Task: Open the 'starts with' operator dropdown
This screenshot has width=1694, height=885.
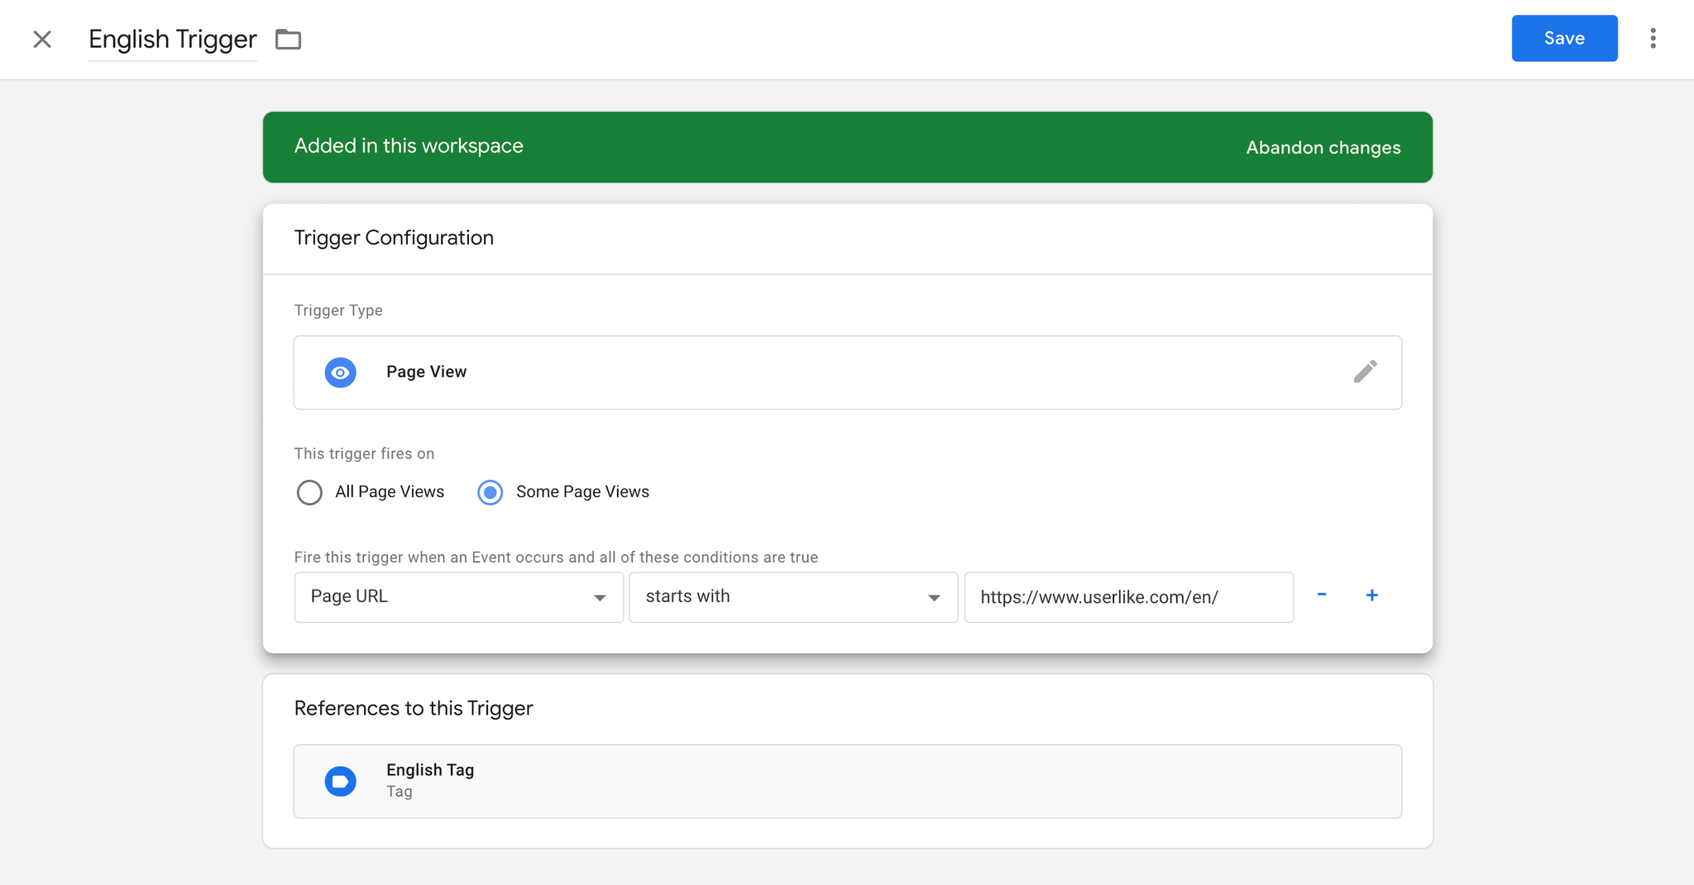Action: [x=793, y=597]
